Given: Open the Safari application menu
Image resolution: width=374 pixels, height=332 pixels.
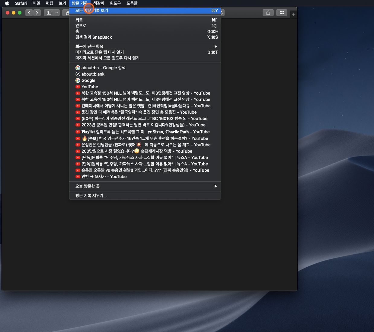Looking at the screenshot, I should 21,3.
